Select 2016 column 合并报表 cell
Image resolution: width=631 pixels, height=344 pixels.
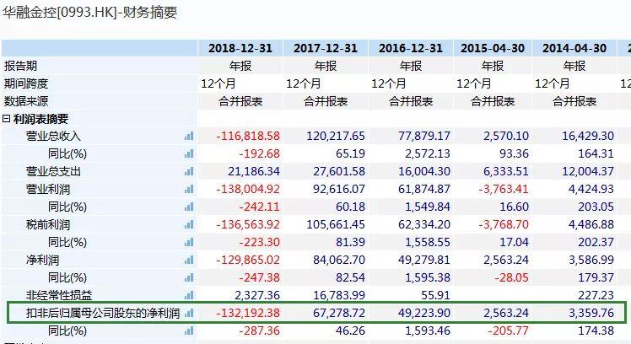click(411, 101)
